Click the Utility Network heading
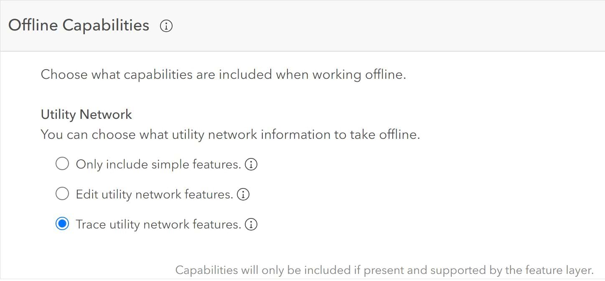The height and width of the screenshot is (281, 605). [86, 114]
